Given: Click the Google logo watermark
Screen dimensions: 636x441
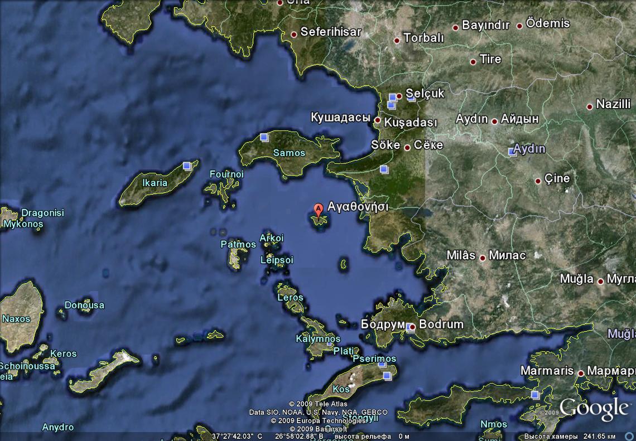Looking at the screenshot, I should (594, 409).
